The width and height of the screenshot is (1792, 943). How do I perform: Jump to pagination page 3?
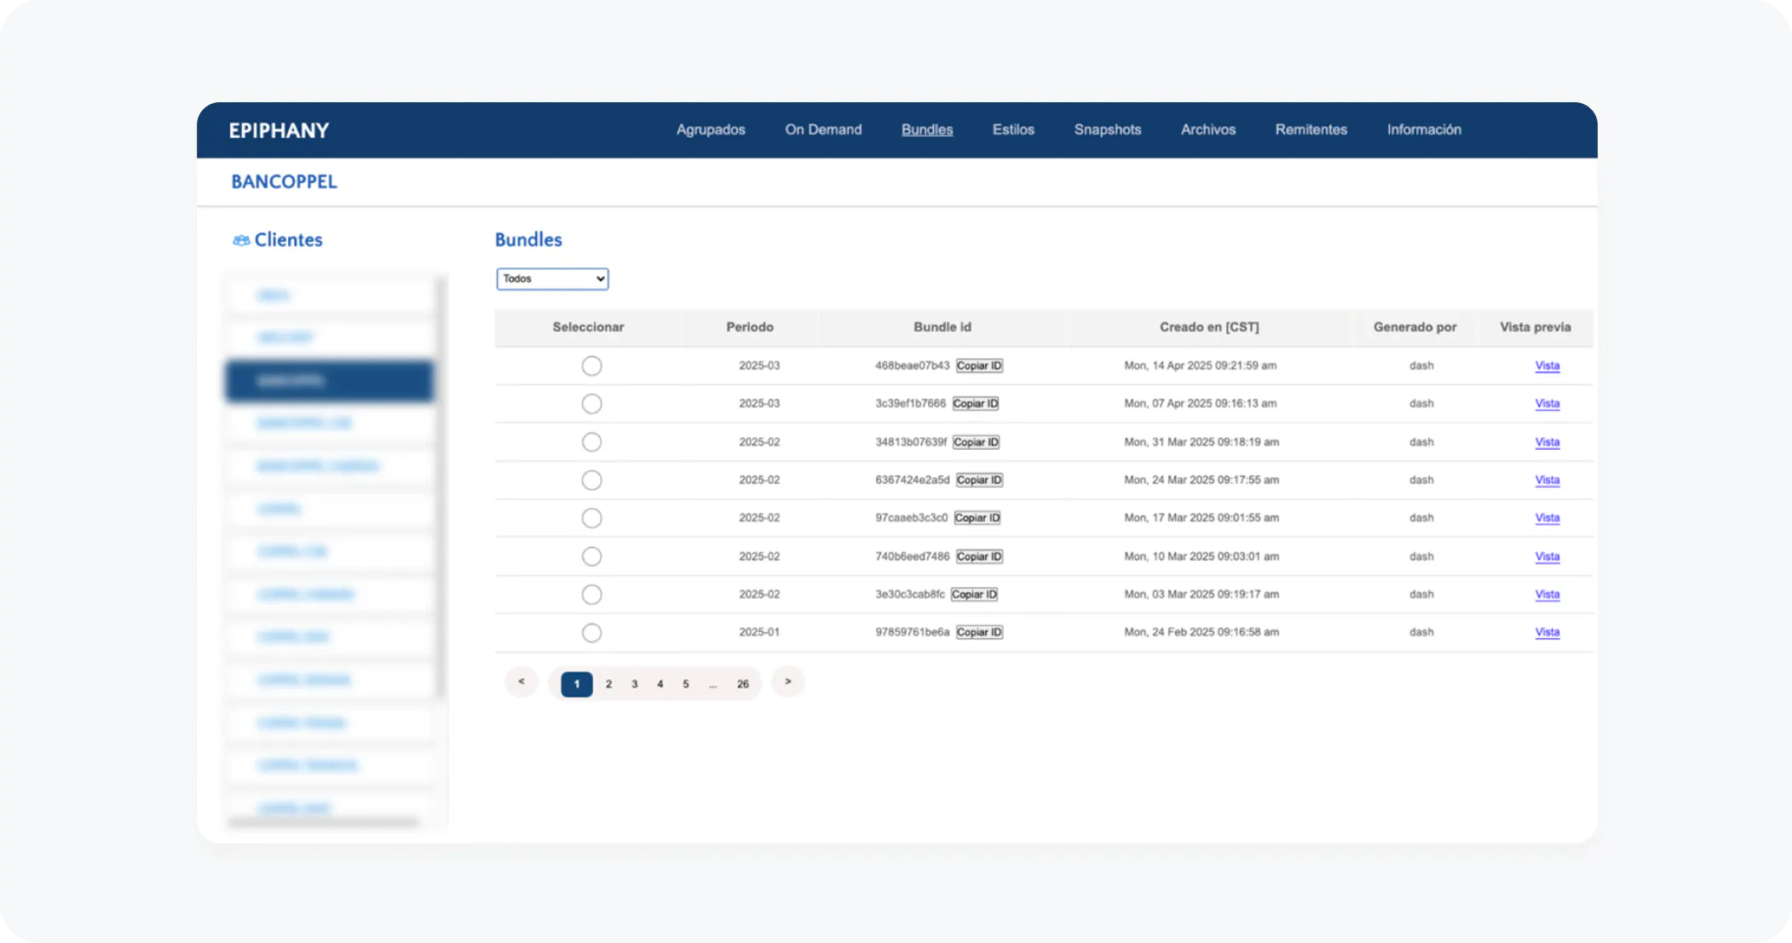(634, 684)
